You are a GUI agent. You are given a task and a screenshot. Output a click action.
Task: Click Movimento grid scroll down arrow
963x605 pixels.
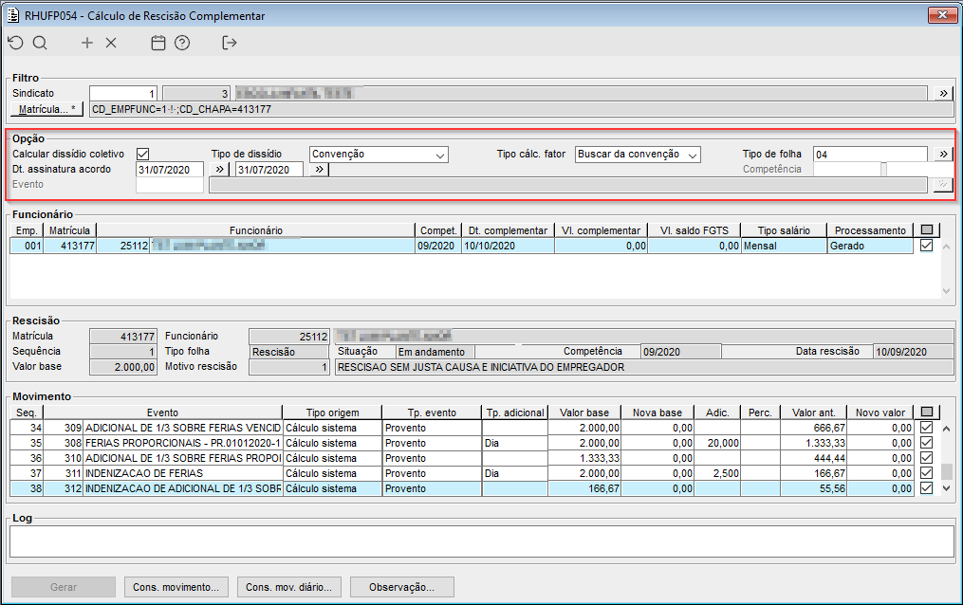947,488
